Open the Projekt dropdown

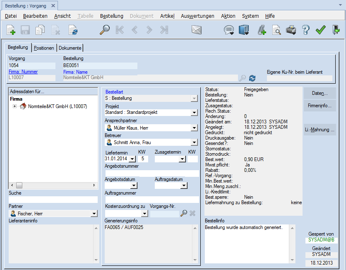[x=194, y=113]
